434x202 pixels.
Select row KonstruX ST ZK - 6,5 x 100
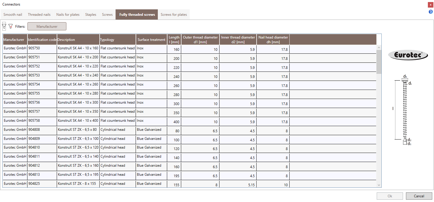click(189, 140)
